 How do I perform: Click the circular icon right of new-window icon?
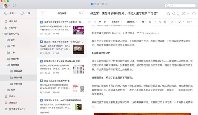tap(183, 14)
